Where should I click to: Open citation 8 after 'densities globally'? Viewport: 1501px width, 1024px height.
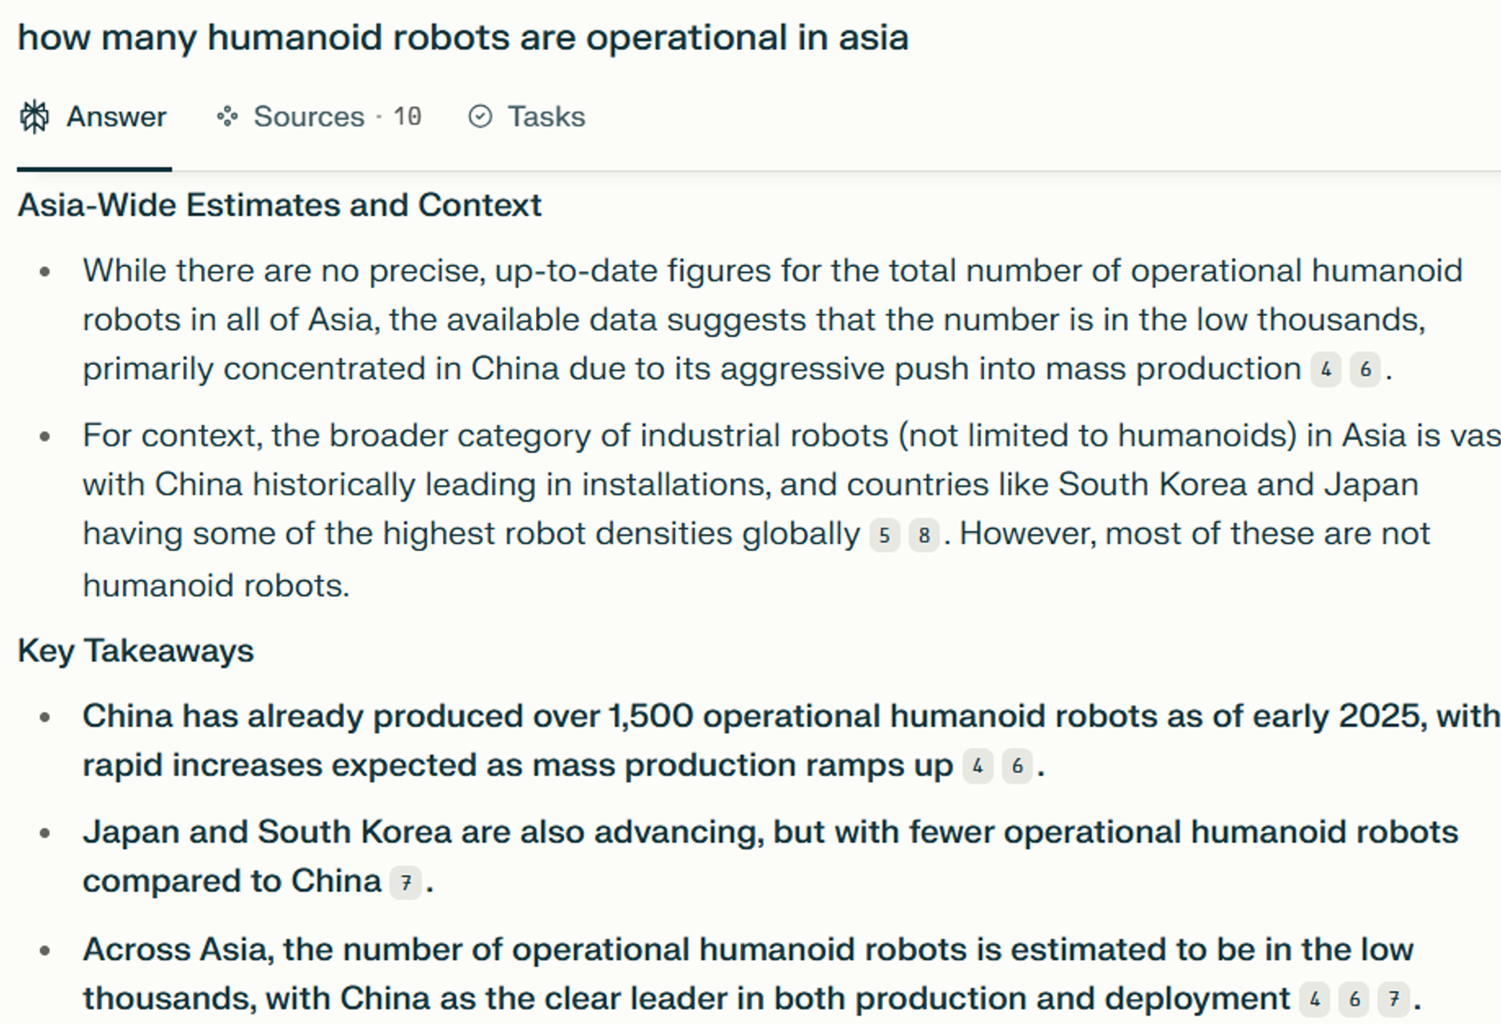click(x=924, y=535)
